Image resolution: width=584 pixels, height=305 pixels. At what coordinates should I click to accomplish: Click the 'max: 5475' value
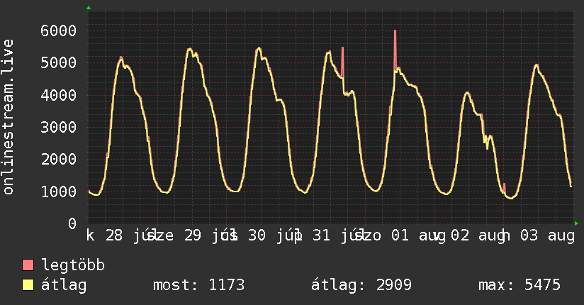pyautogui.click(x=520, y=285)
